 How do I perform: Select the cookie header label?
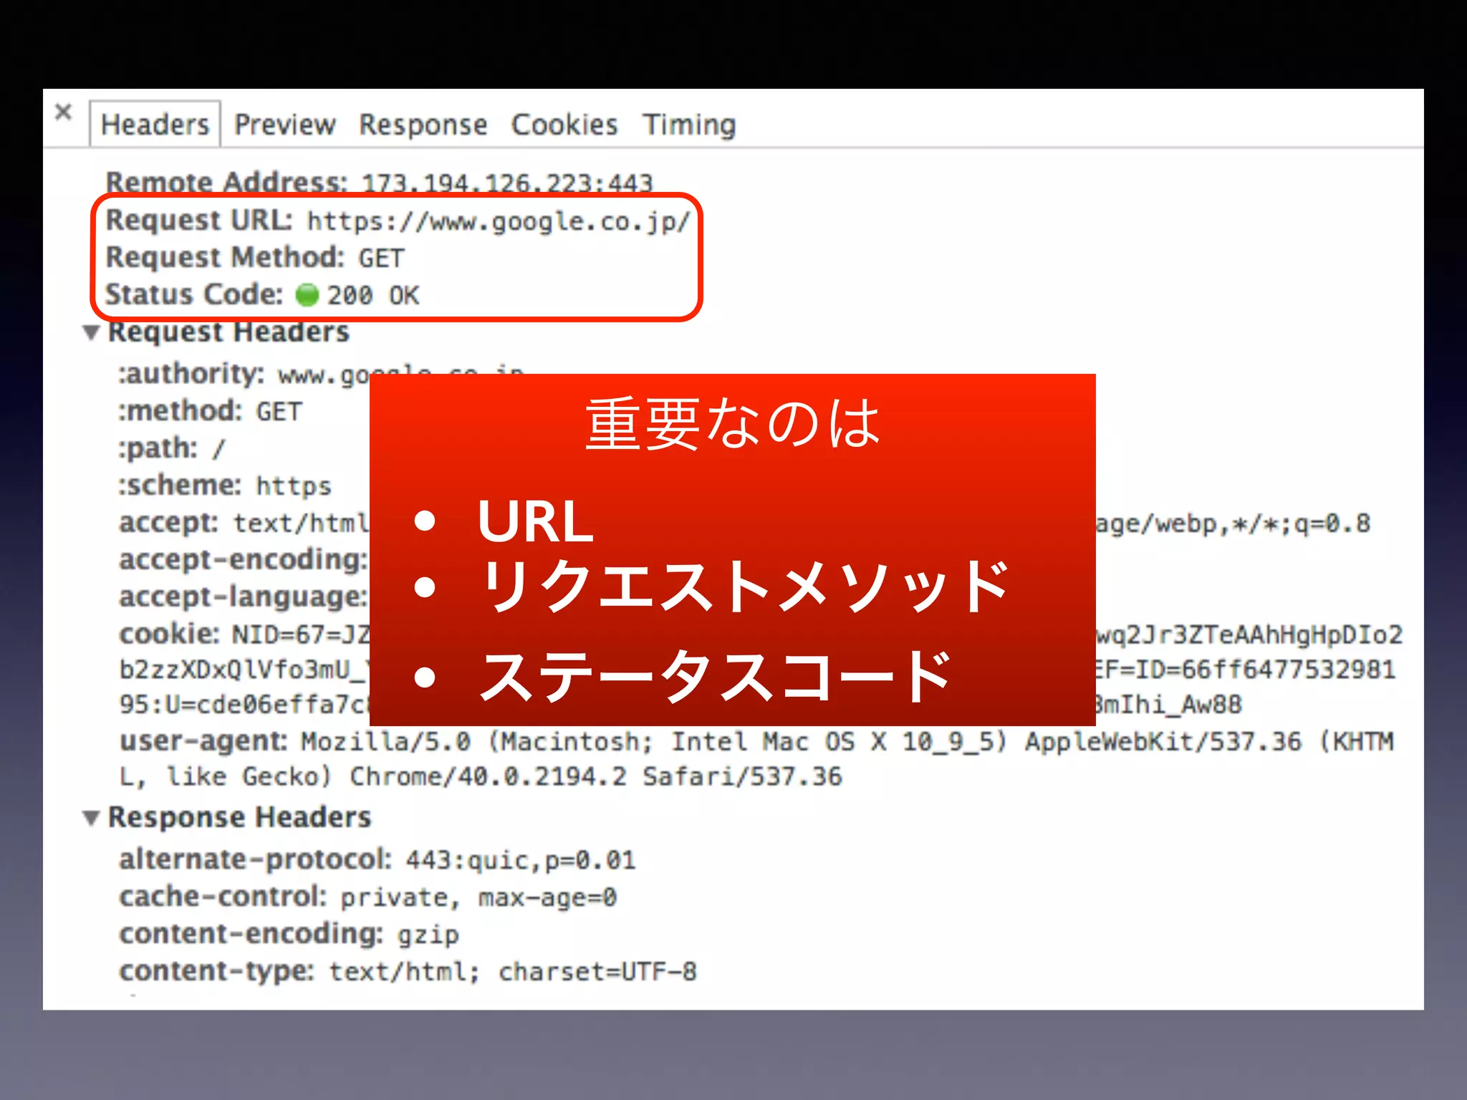[169, 634]
